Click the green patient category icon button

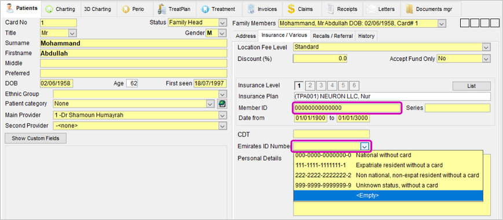tap(222, 104)
